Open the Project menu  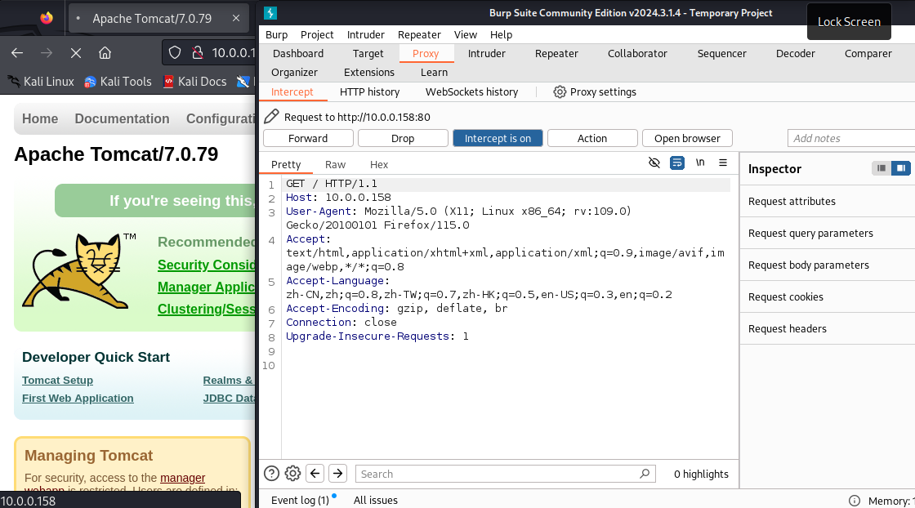tap(317, 34)
